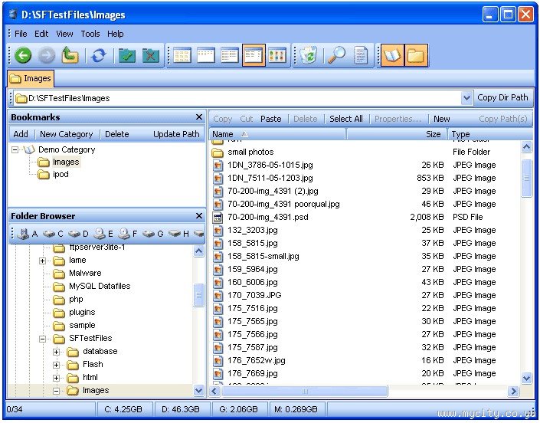Open the View menu

coord(64,34)
